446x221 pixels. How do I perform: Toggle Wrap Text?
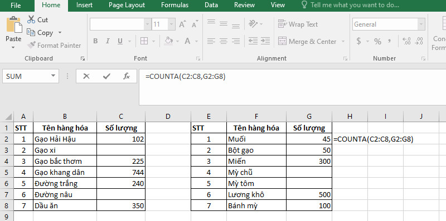[298, 24]
